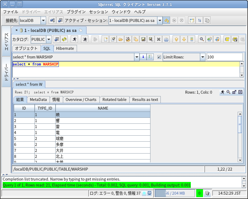Click the grey X close file icon
The image size is (248, 199).
coord(159,39)
